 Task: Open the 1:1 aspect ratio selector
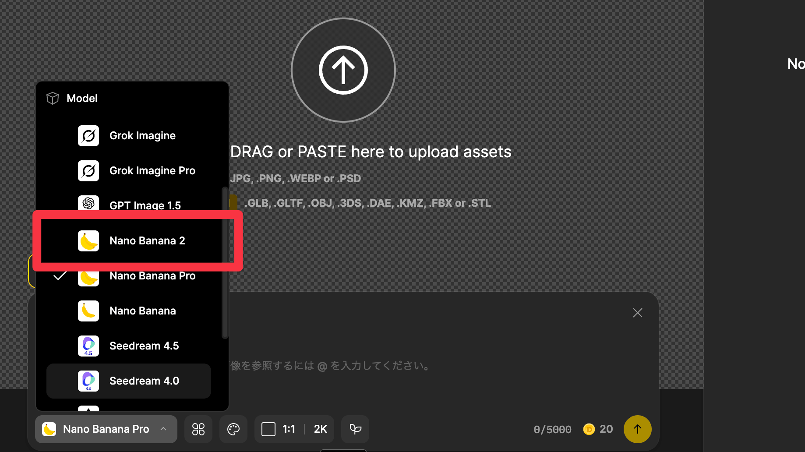point(279,429)
